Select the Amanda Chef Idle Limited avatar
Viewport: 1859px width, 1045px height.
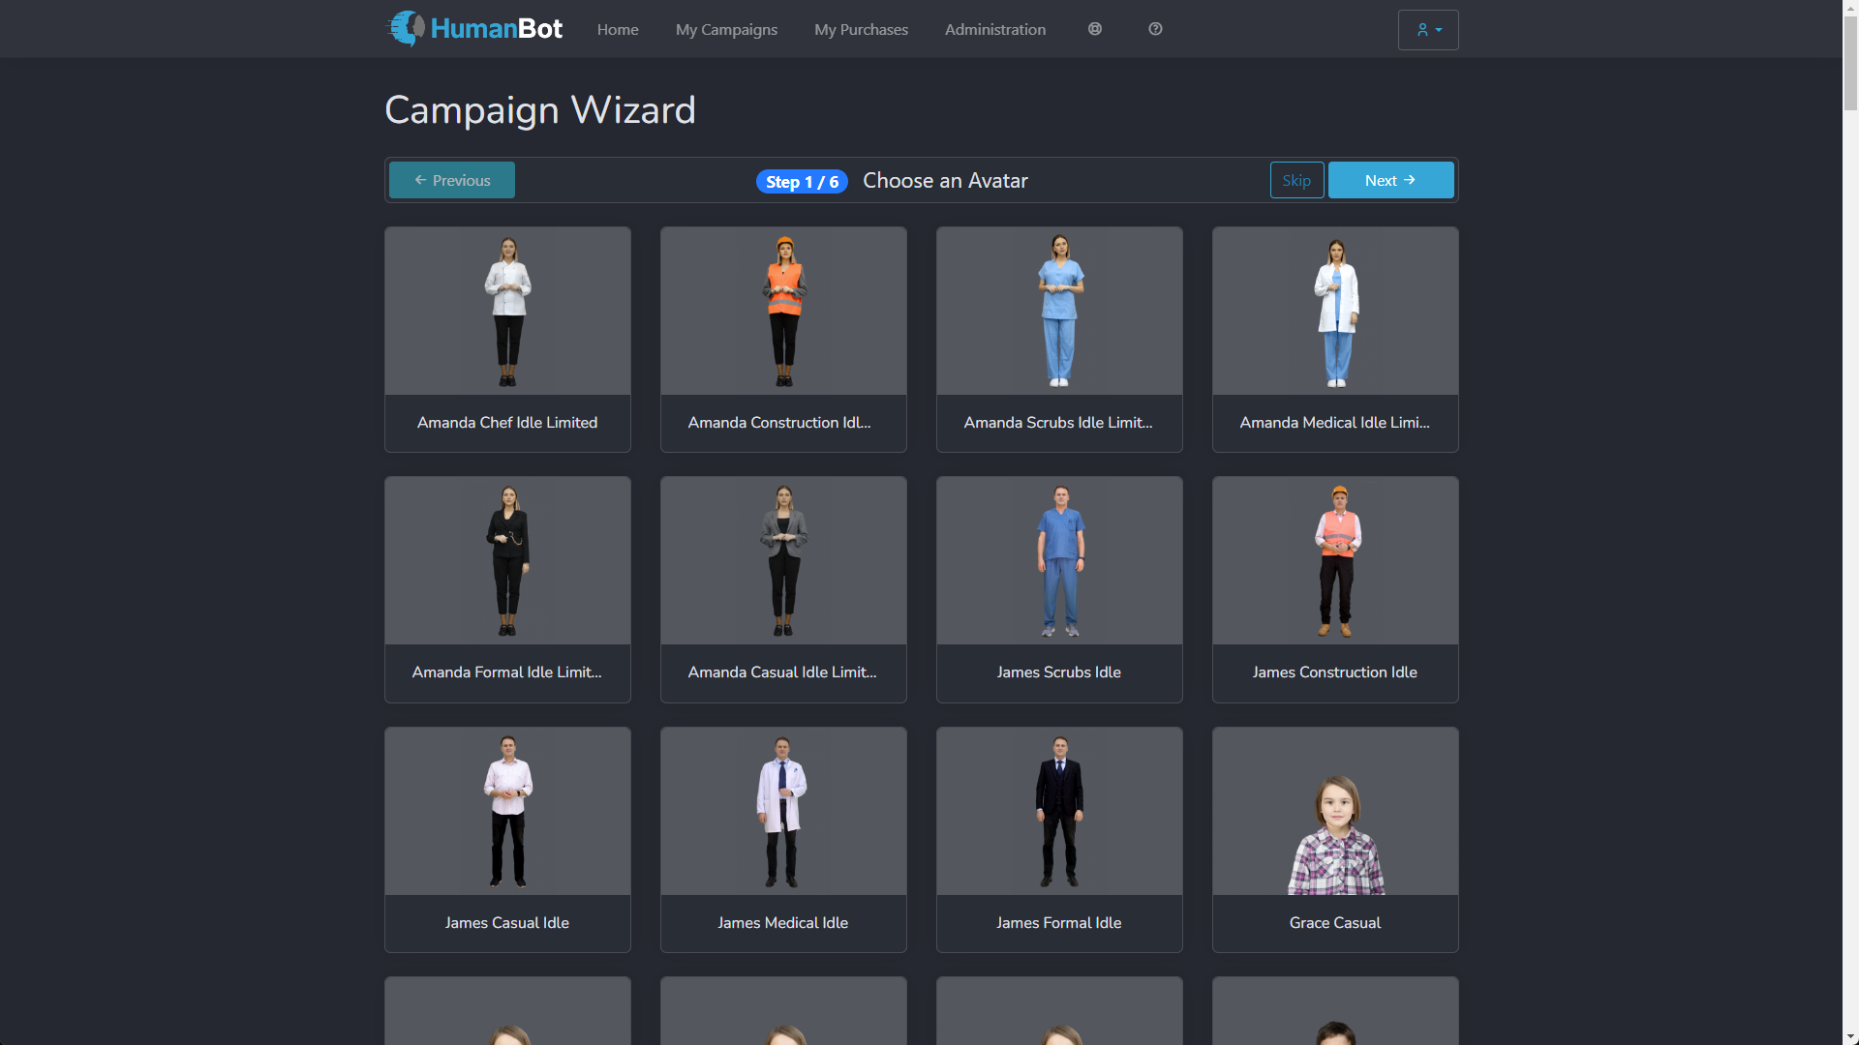(506, 340)
